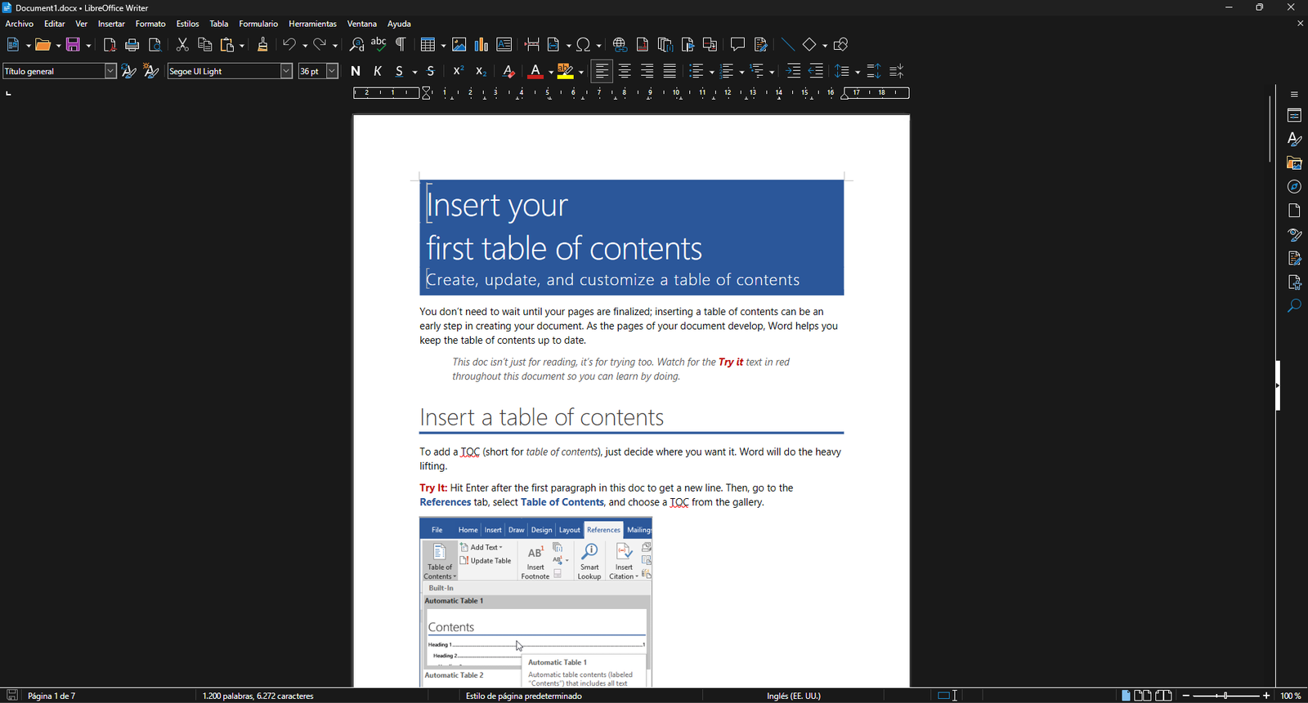Open the Ayuda menu
This screenshot has width=1308, height=703.
click(x=399, y=24)
